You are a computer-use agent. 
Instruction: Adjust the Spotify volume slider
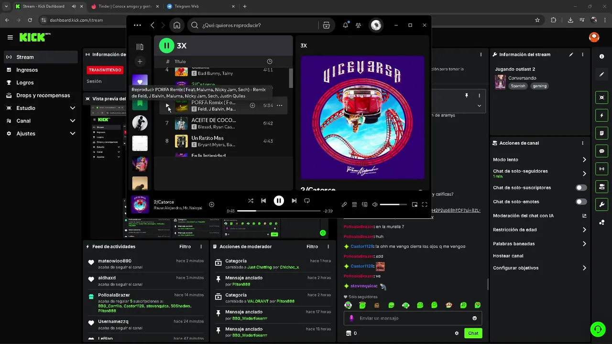393,204
